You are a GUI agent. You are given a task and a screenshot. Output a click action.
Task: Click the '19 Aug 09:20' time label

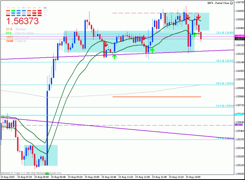(75, 177)
